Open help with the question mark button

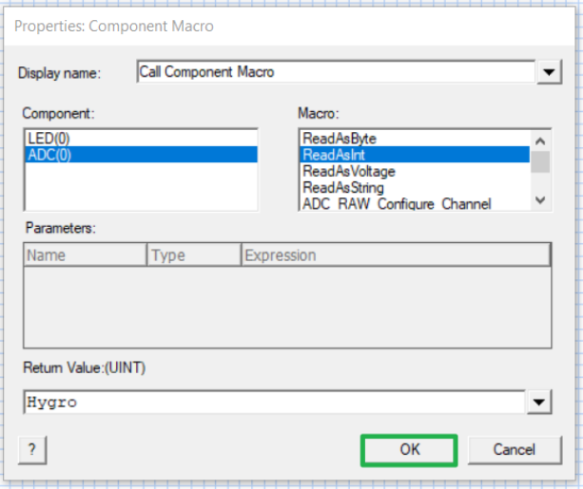tap(31, 449)
